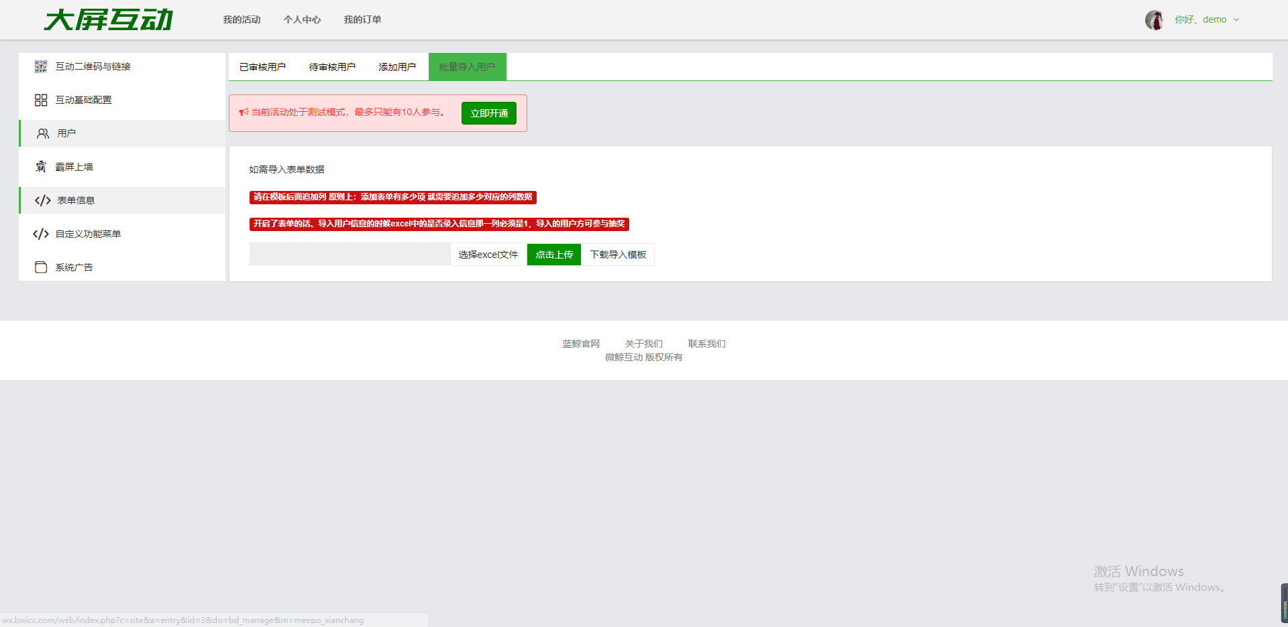
Task: Click the 霸屏上墙 sidebar icon
Action: coord(41,167)
